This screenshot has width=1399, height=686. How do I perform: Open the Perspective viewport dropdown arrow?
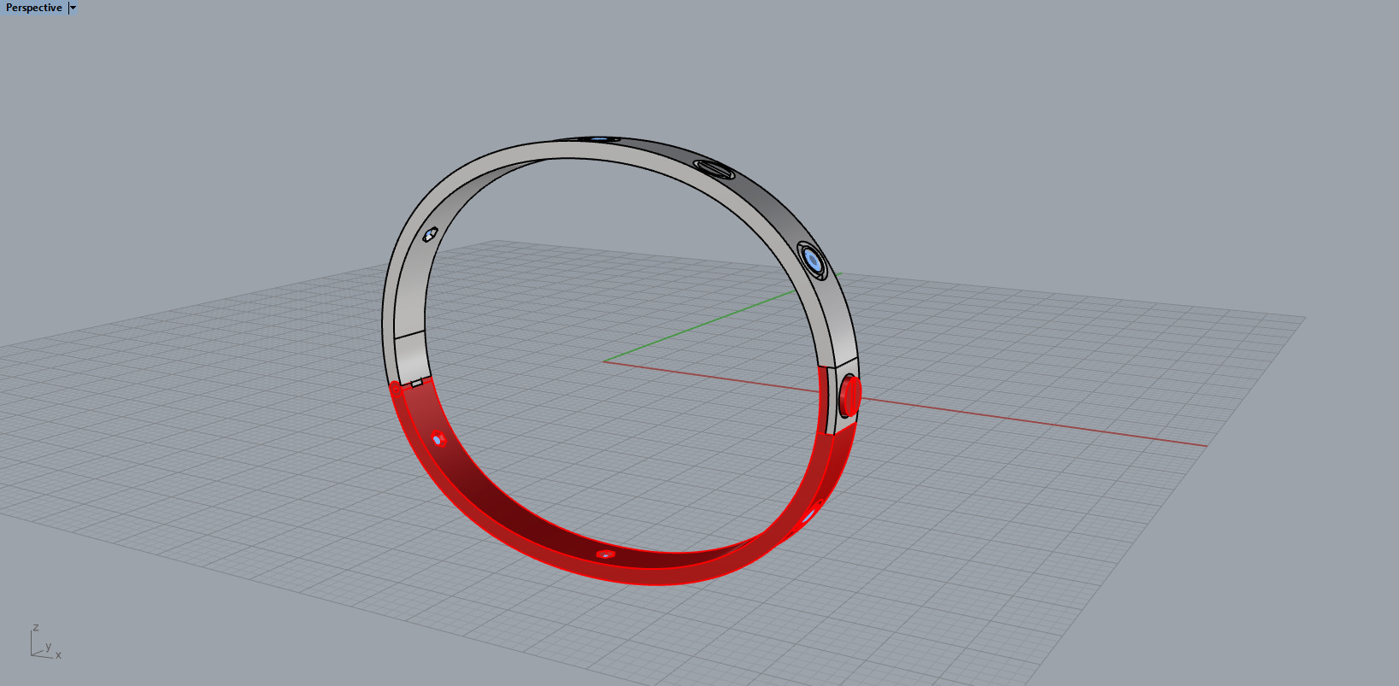click(x=73, y=8)
